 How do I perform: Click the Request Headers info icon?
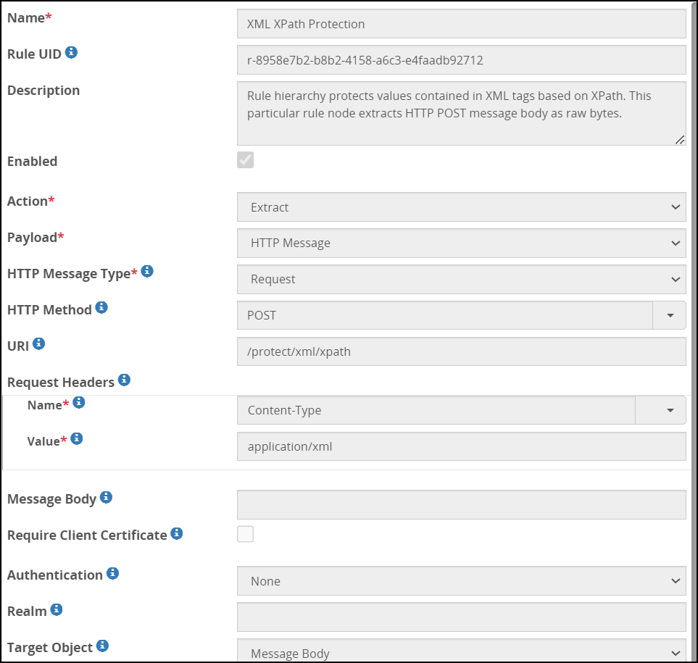[x=124, y=380]
